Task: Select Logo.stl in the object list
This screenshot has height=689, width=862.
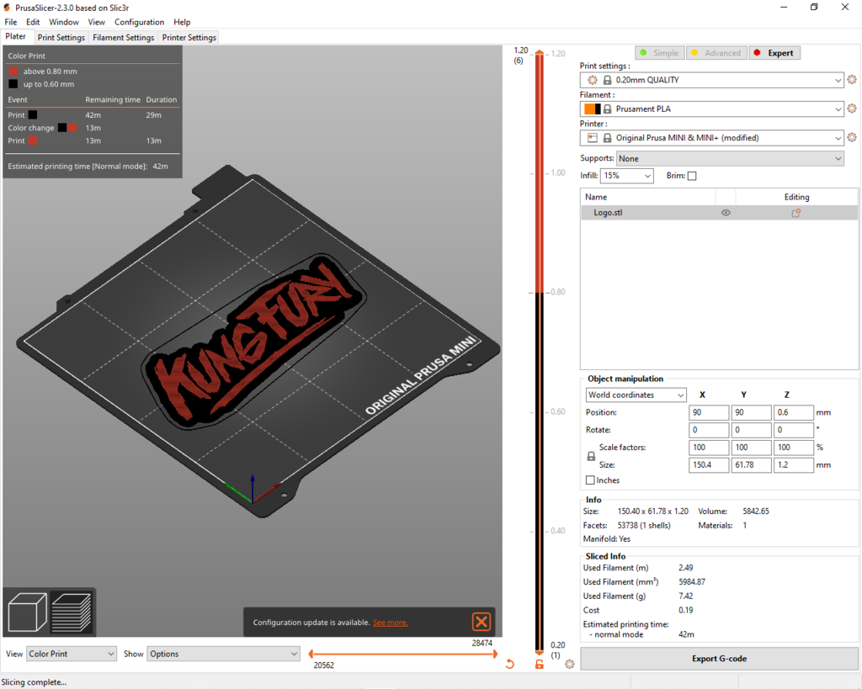Action: (x=719, y=213)
